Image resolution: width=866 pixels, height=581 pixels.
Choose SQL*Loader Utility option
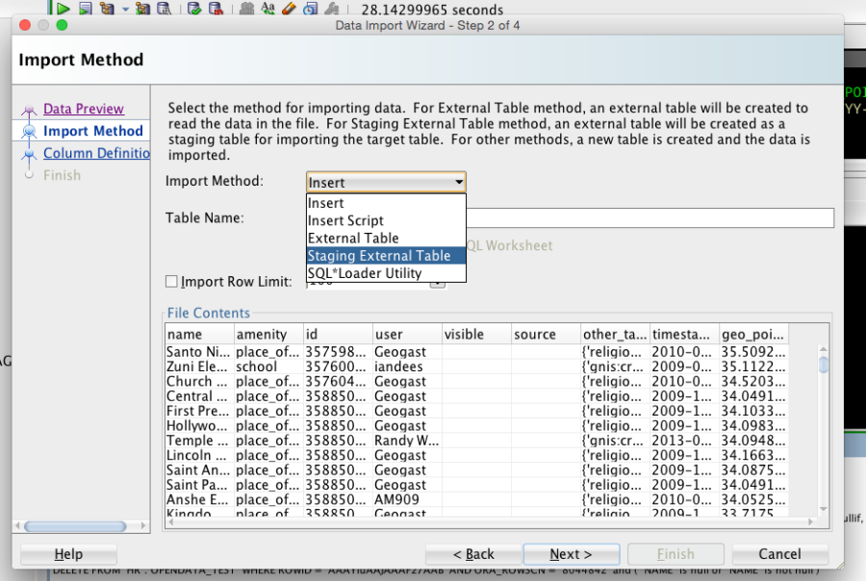tap(386, 273)
